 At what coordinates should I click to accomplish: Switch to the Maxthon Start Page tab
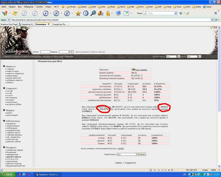coord(9,24)
